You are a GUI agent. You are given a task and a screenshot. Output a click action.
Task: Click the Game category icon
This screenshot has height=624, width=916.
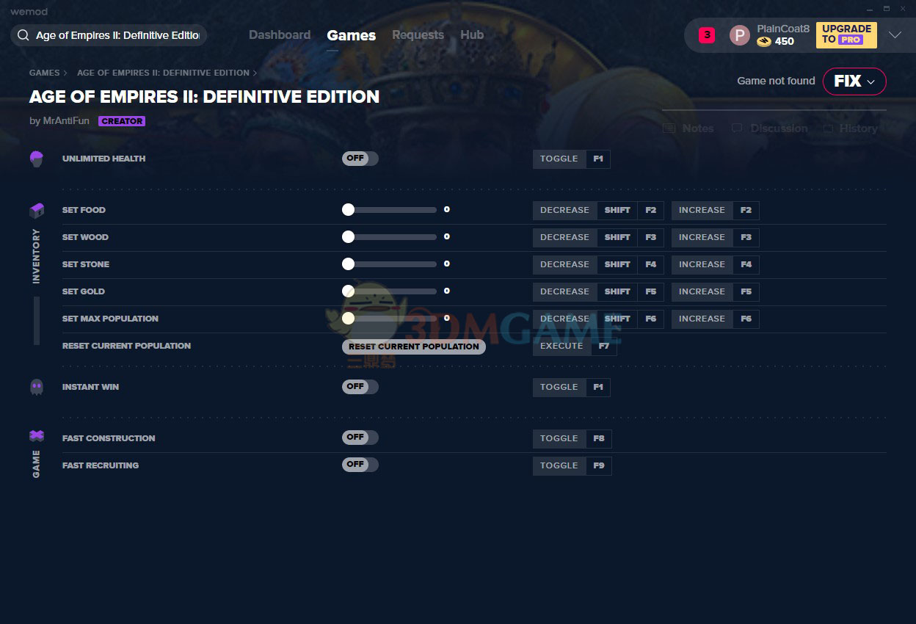click(37, 436)
